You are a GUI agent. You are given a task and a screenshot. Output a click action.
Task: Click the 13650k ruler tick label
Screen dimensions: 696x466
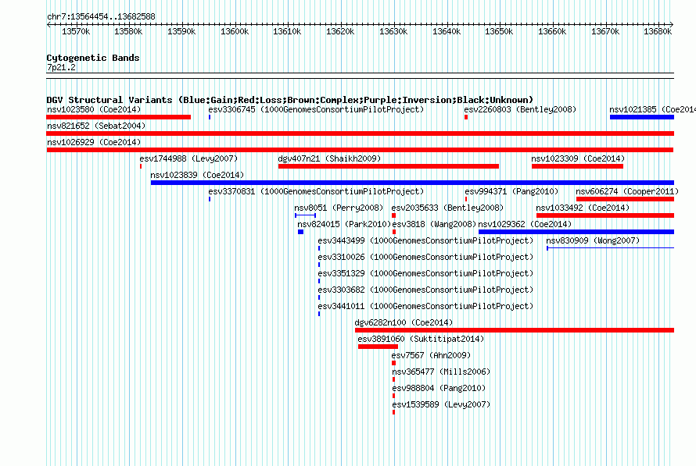[499, 31]
